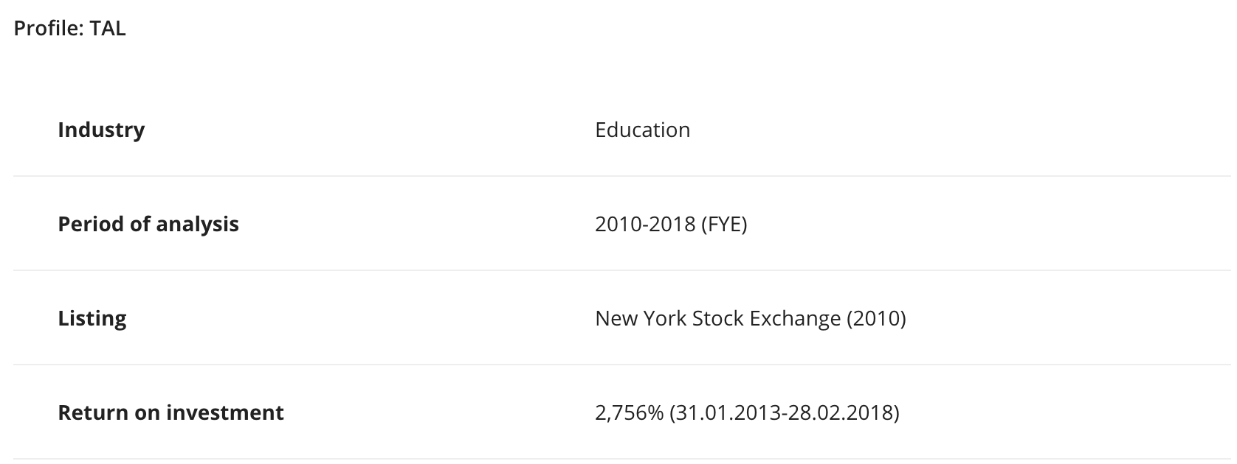Click the 31.01.2013-28.02.2018 date range
The width and height of the screenshot is (1237, 464).
(785, 412)
